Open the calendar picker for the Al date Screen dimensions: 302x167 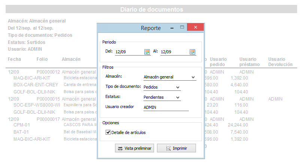click(x=192, y=52)
